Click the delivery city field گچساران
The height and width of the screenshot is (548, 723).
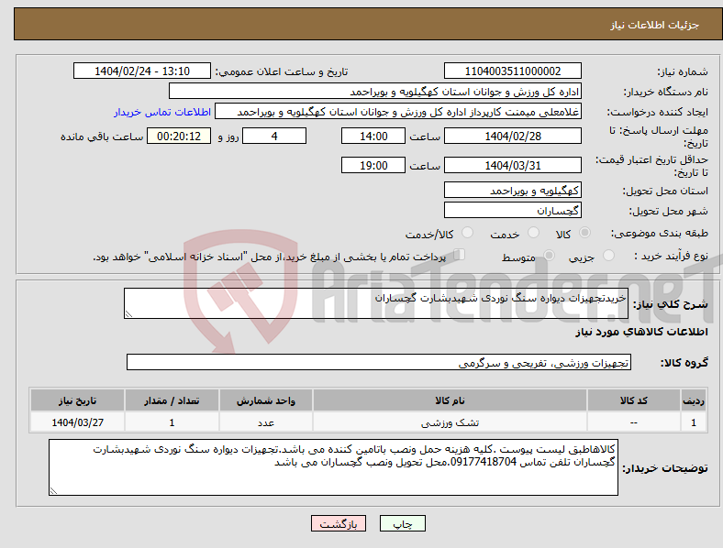point(512,210)
